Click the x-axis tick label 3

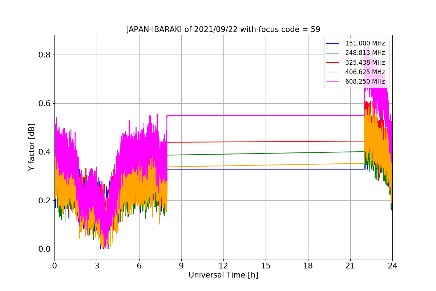pyautogui.click(x=97, y=266)
